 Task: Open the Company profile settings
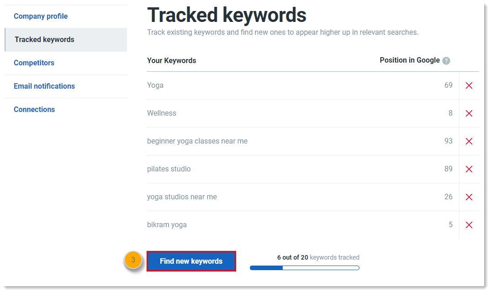tap(41, 16)
